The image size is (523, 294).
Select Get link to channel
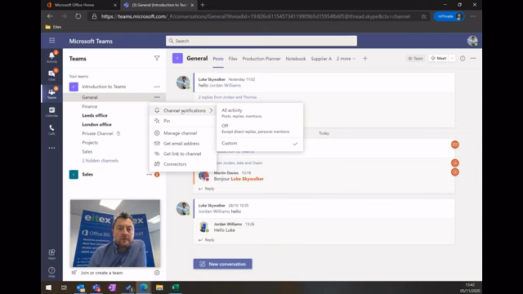tap(183, 154)
